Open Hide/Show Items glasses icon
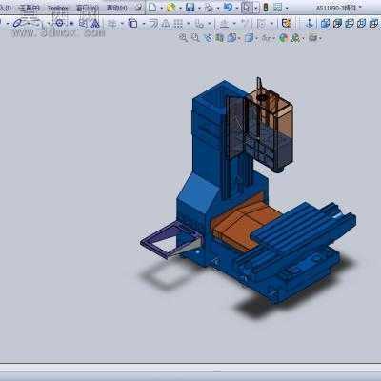Image resolution: width=381 pixels, height=381 pixels. 266,38
